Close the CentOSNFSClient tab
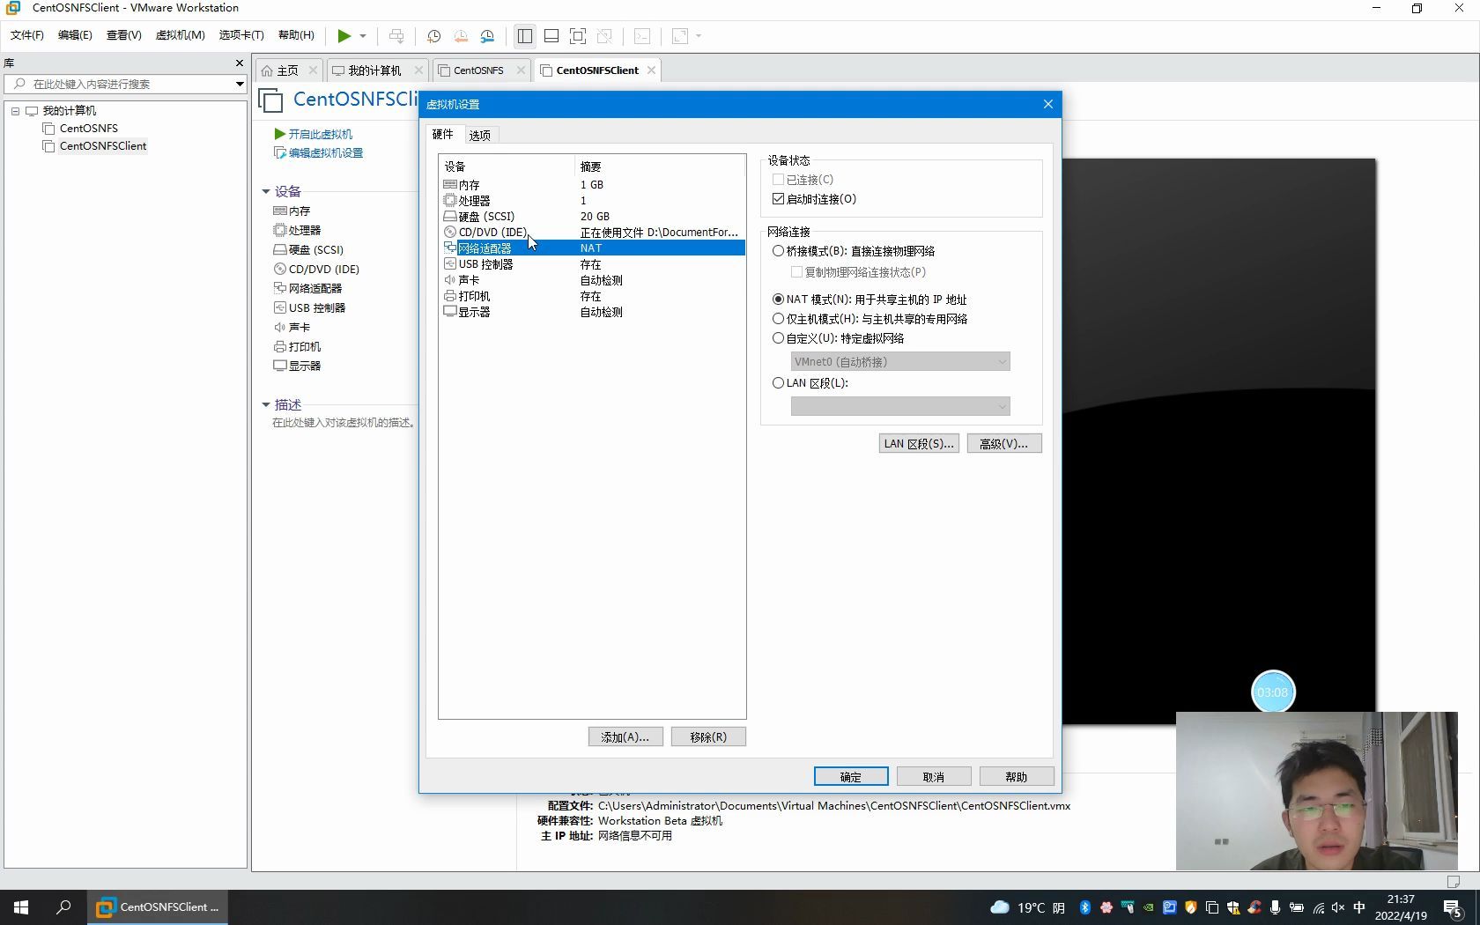This screenshot has width=1480, height=925. (x=651, y=70)
